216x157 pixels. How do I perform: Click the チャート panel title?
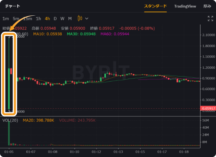[x=13, y=6]
